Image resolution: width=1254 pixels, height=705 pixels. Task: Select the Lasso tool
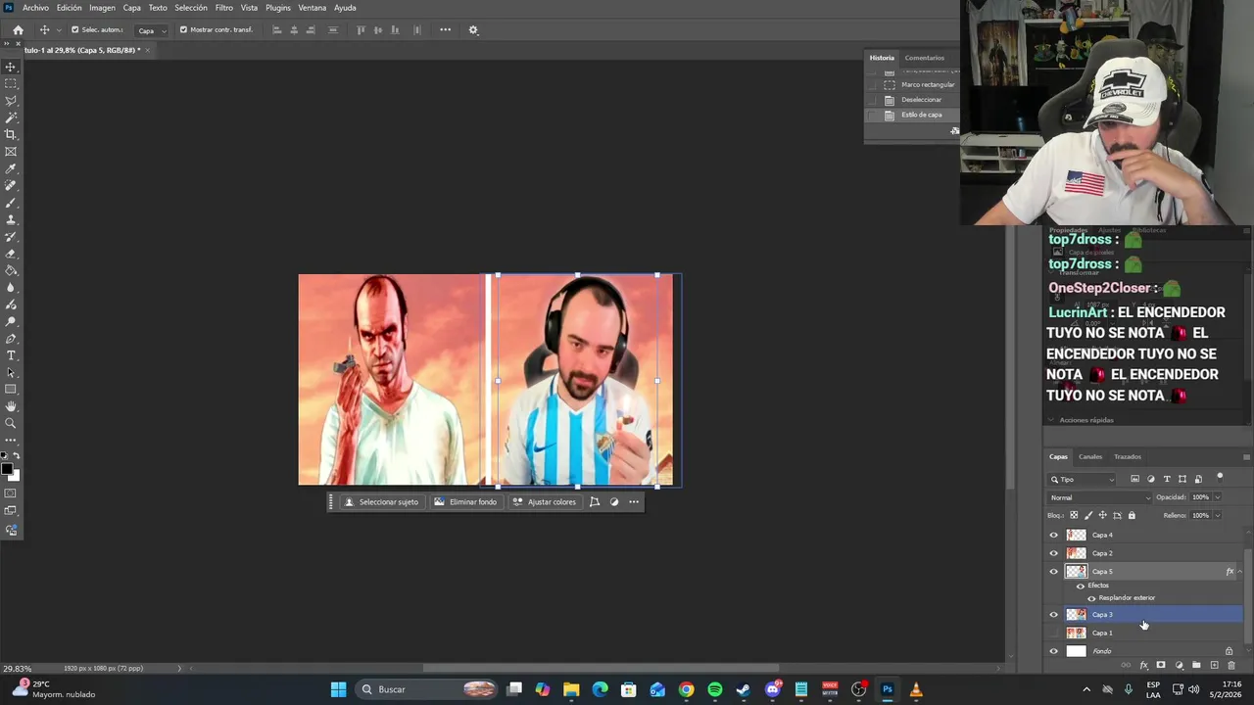pos(11,101)
